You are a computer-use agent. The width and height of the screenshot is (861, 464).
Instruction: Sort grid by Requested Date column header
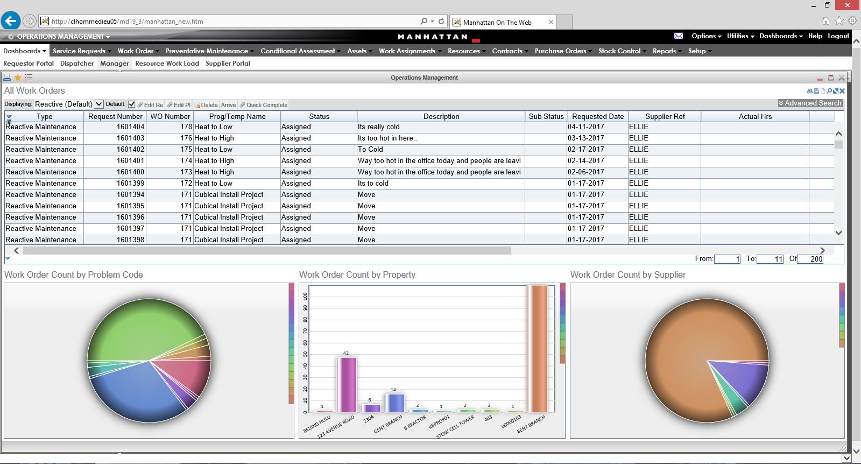click(597, 116)
